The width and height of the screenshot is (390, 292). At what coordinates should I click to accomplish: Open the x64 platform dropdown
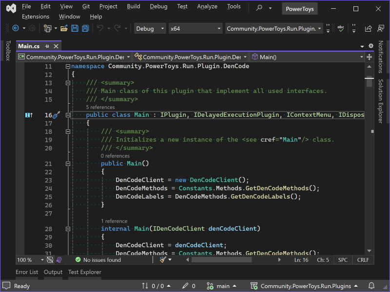[x=195, y=29]
